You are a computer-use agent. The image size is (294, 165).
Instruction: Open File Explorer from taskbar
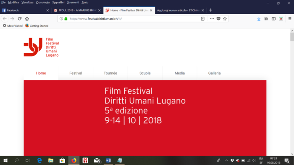click(51, 160)
